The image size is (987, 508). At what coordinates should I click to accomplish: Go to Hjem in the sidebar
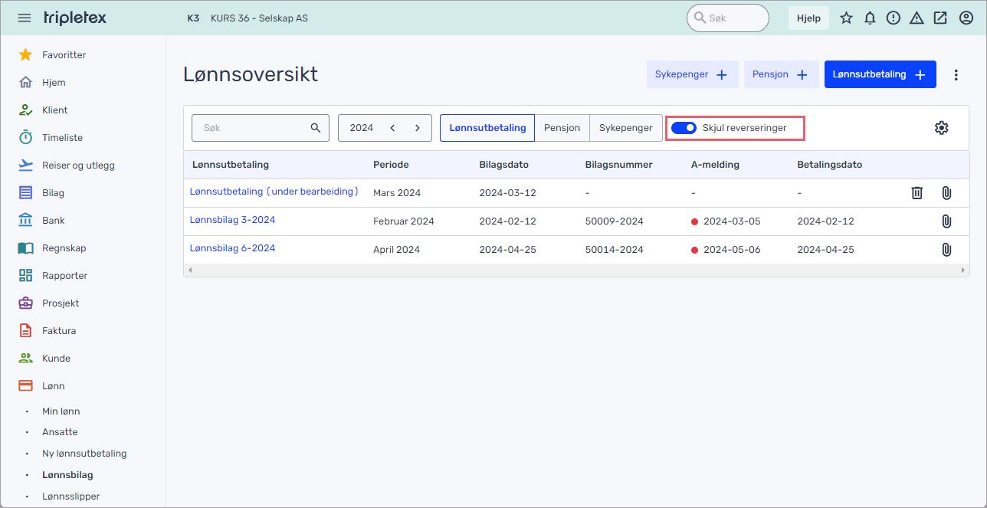(x=43, y=83)
